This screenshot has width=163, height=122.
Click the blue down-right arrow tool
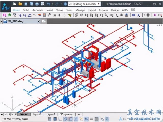[20, 15]
